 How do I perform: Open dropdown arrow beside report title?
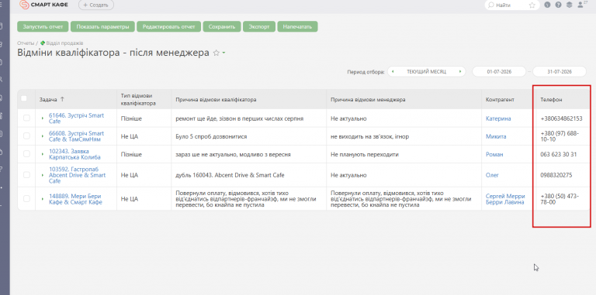[223, 53]
